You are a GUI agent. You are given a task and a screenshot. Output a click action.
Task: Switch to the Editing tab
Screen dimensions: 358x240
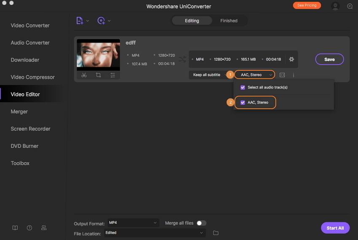coord(192,21)
